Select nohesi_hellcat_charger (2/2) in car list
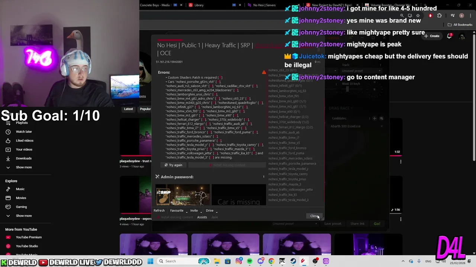This screenshot has height=267, width=476. (x=288, y=117)
